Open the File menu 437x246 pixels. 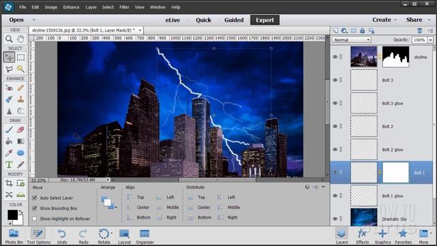point(23,8)
